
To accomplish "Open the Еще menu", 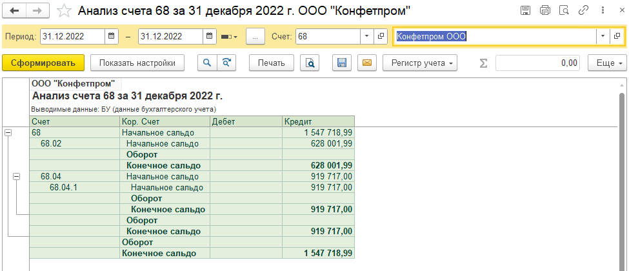I will [x=607, y=63].
